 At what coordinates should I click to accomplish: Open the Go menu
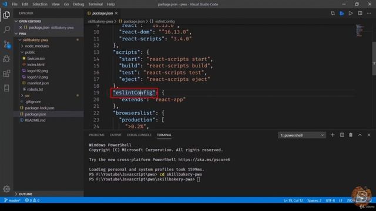[x=66, y=4]
